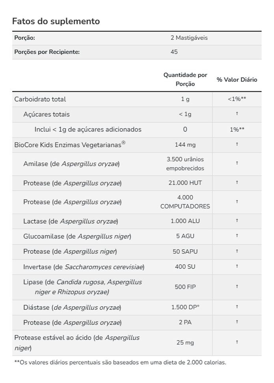The image size is (274, 383).
Task: Click the "1%**" daily value cell
Action: (237, 129)
